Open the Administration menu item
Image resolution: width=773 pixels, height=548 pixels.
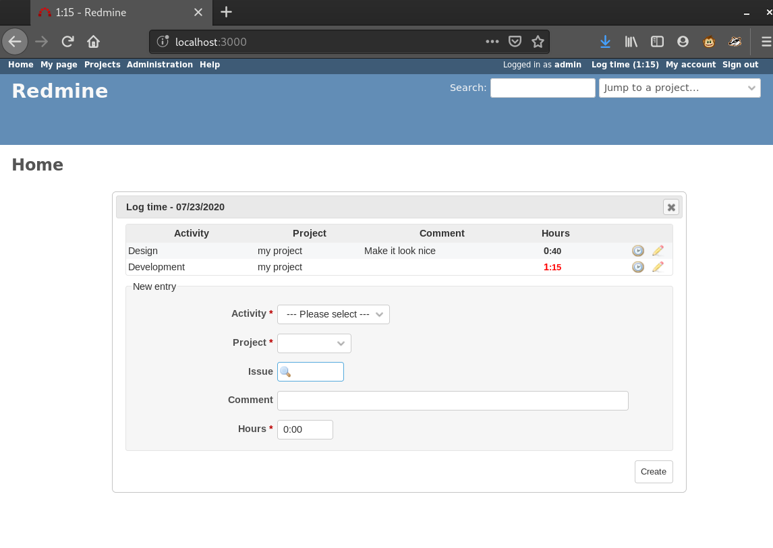pyautogui.click(x=160, y=65)
